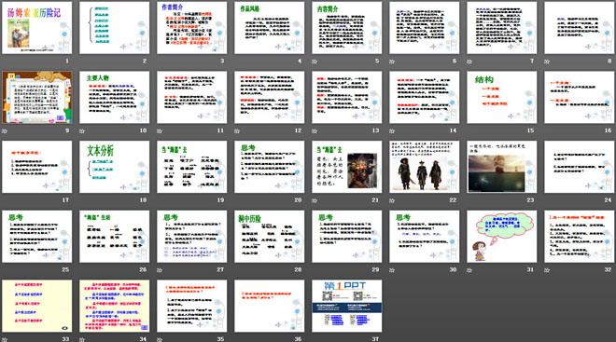Preview the transition star under slide 14
This screenshot has width=616, height=342.
392,131
